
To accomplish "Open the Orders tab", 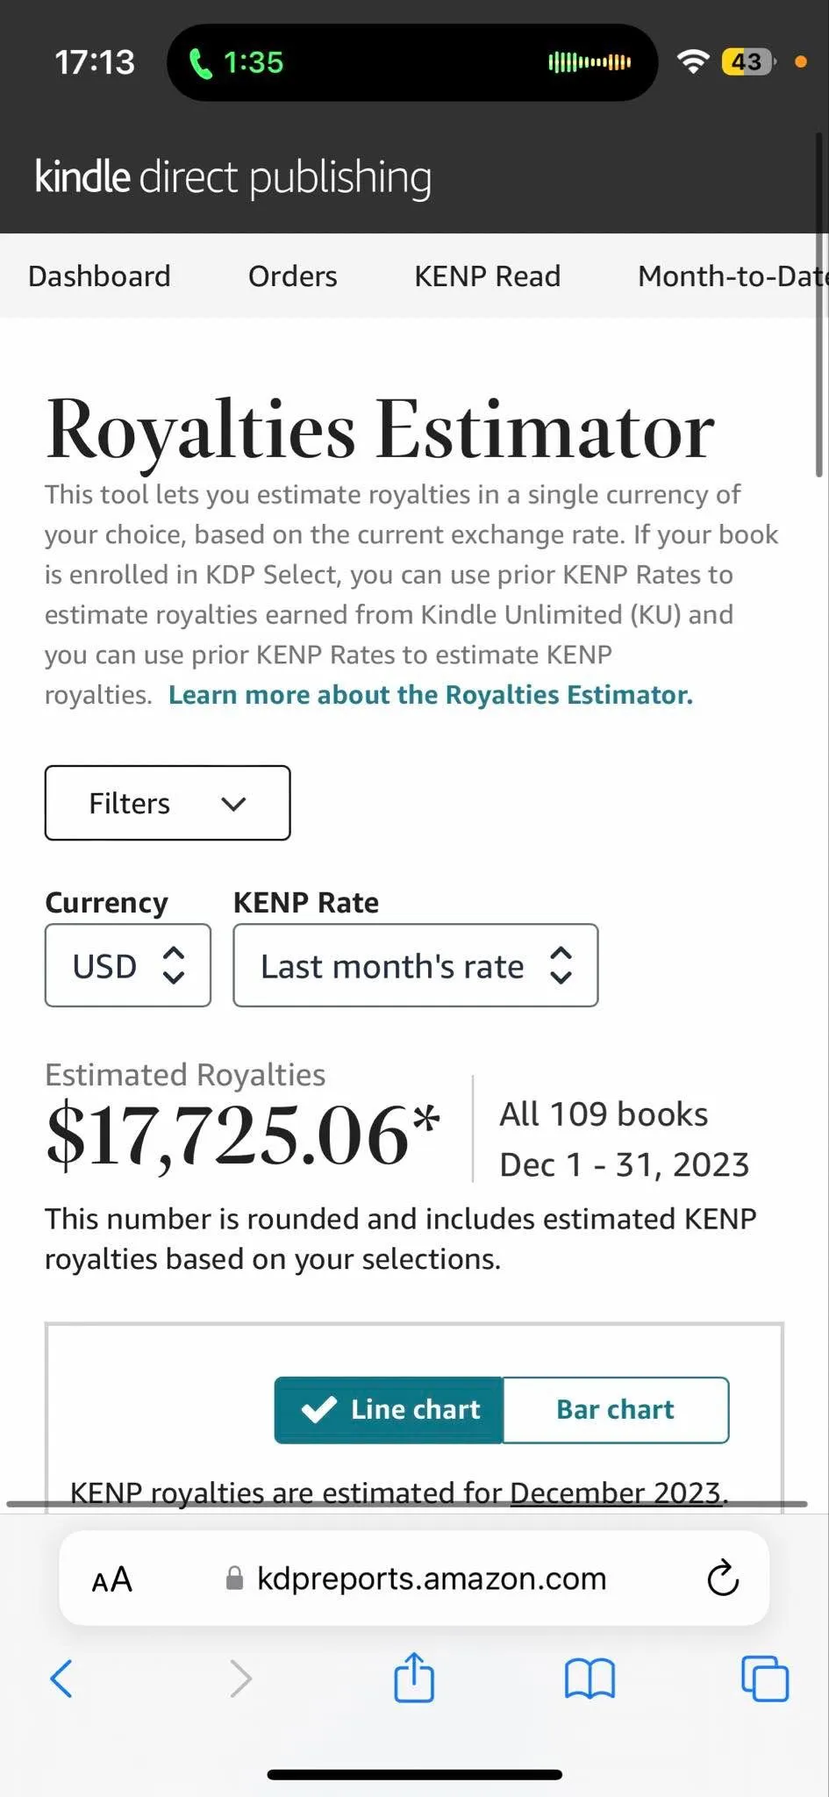I will click(x=293, y=276).
